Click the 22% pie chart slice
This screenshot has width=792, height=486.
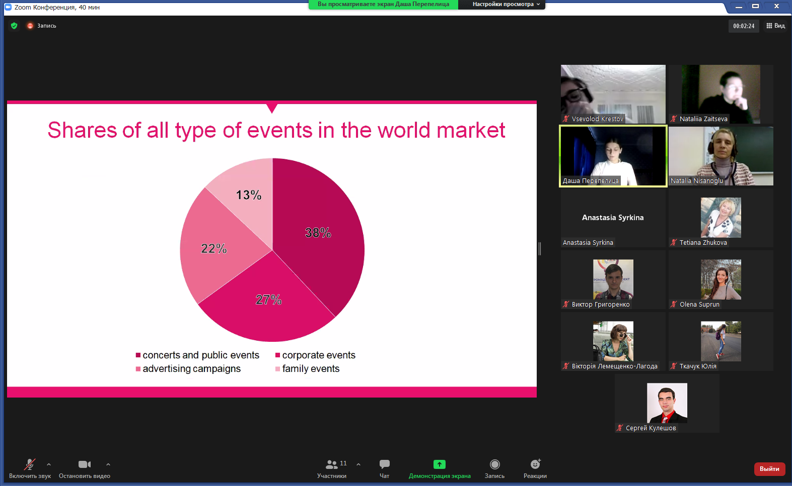pos(214,249)
